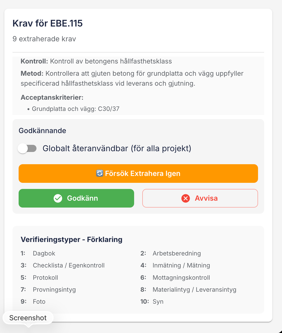Click the Syn verification type
282x333 pixels.
pyautogui.click(x=158, y=302)
